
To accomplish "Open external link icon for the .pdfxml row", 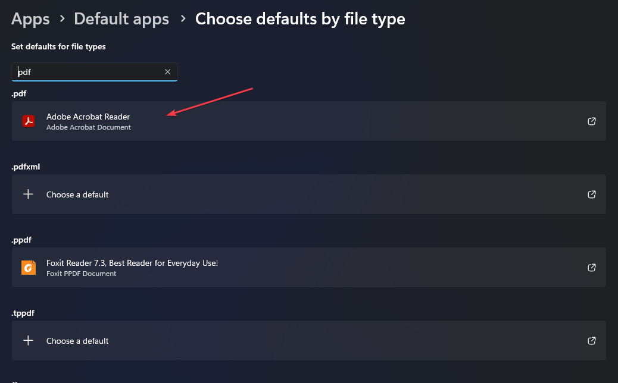I will tap(592, 194).
